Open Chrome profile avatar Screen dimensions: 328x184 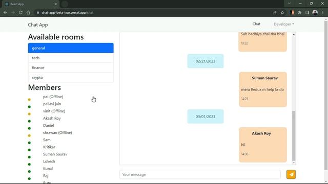[x=315, y=12]
